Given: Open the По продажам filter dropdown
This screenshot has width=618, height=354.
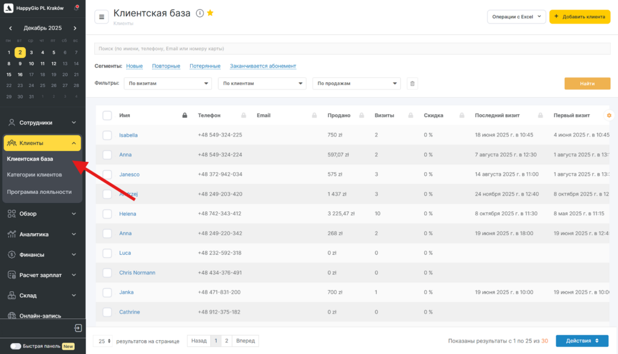Looking at the screenshot, I should coord(356,83).
